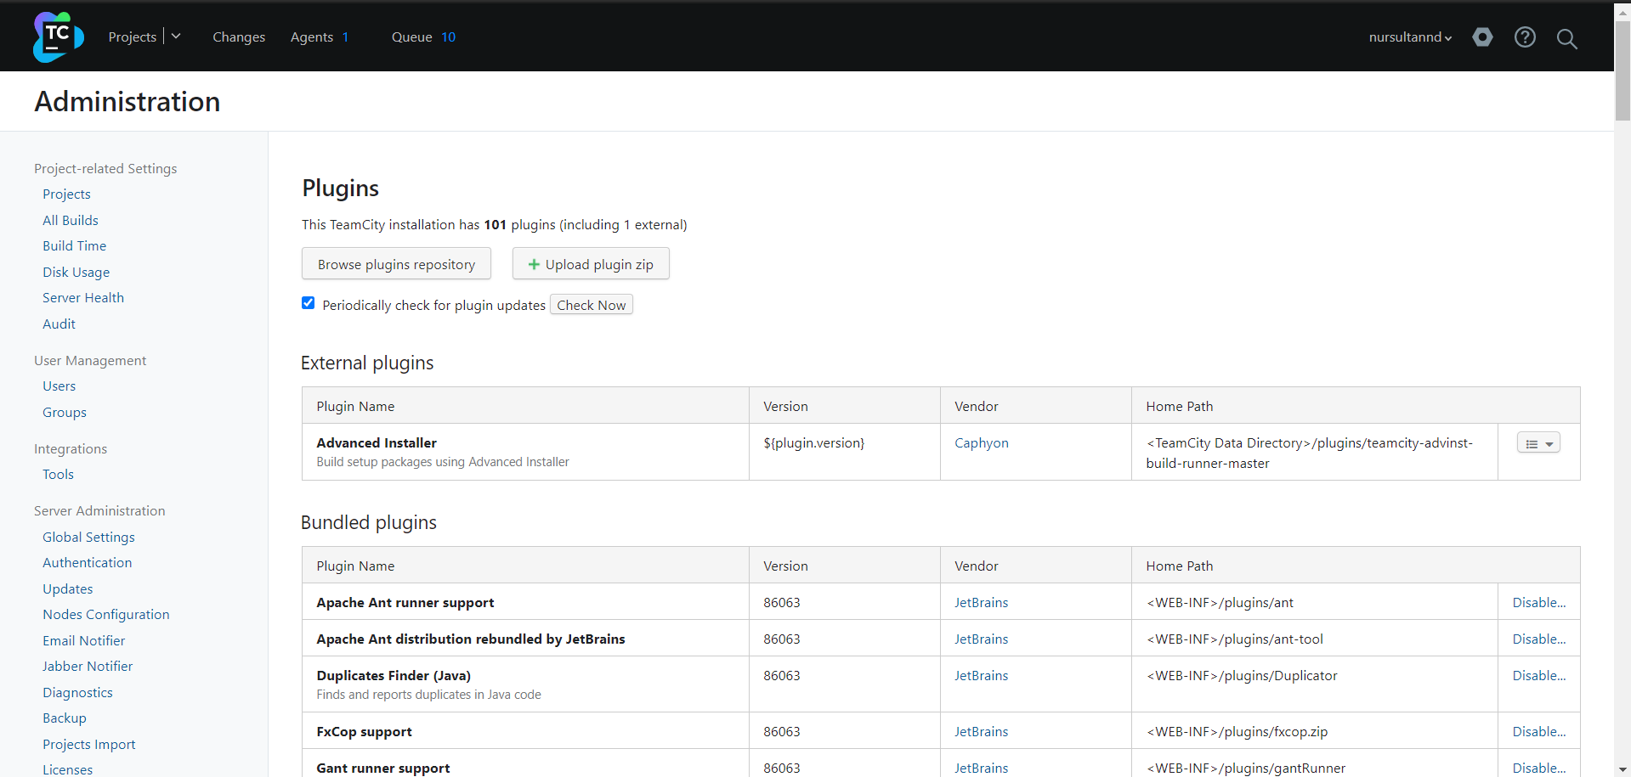Disable Apache Ant distribution rebundled plugin
The image size is (1631, 777).
(1538, 639)
